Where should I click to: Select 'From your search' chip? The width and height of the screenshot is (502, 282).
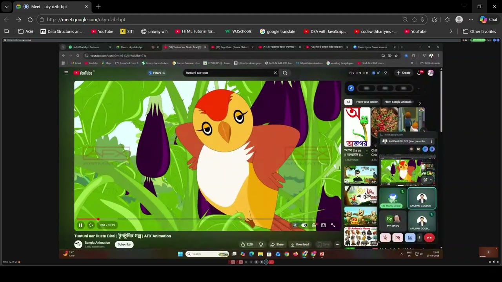pyautogui.click(x=367, y=102)
